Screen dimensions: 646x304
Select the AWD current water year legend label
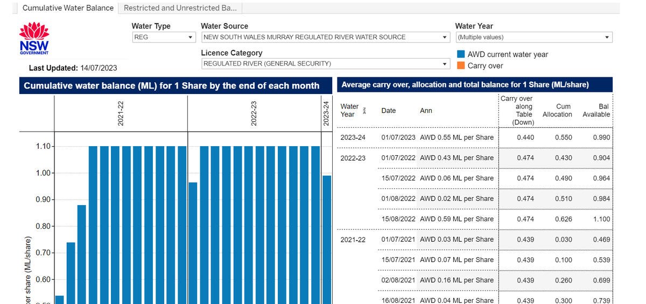tap(508, 54)
